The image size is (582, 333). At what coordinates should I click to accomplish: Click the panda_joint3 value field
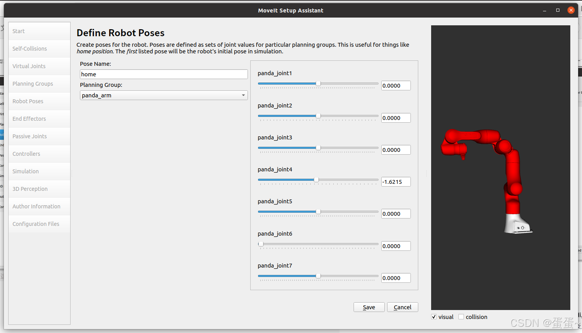pyautogui.click(x=396, y=150)
